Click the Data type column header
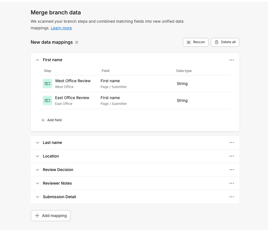 pos(184,71)
